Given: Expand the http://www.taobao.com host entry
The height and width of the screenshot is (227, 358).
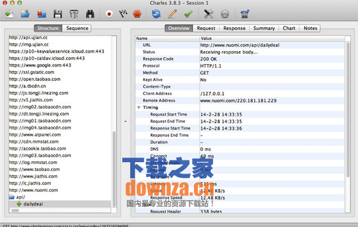Looking at the screenshot, I should click(34, 169).
